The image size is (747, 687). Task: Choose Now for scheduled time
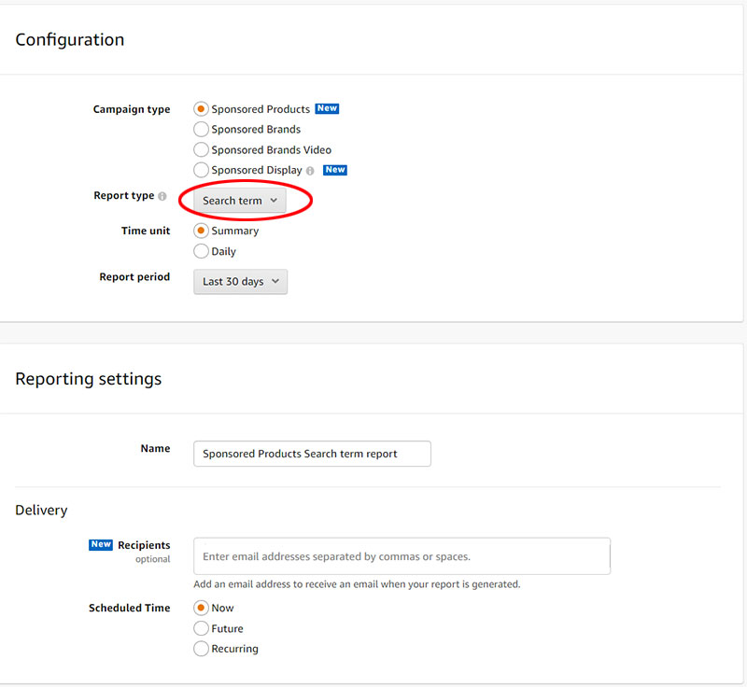coord(201,608)
